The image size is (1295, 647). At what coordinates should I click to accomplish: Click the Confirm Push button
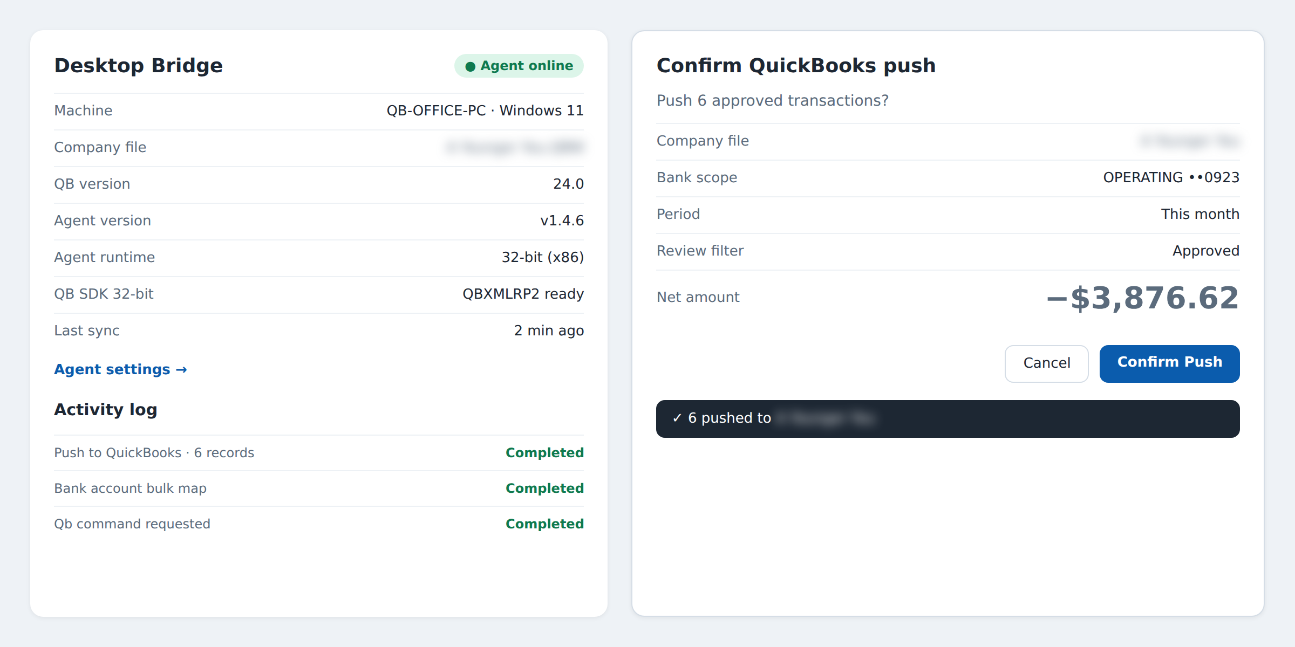(x=1169, y=363)
